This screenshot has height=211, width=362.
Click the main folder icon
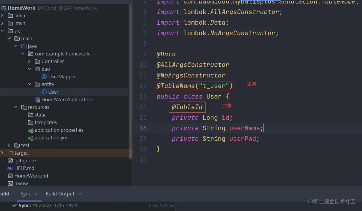17,38
